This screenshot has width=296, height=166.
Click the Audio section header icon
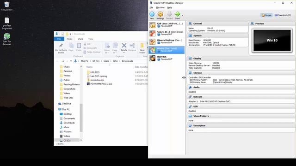tap(190, 87)
